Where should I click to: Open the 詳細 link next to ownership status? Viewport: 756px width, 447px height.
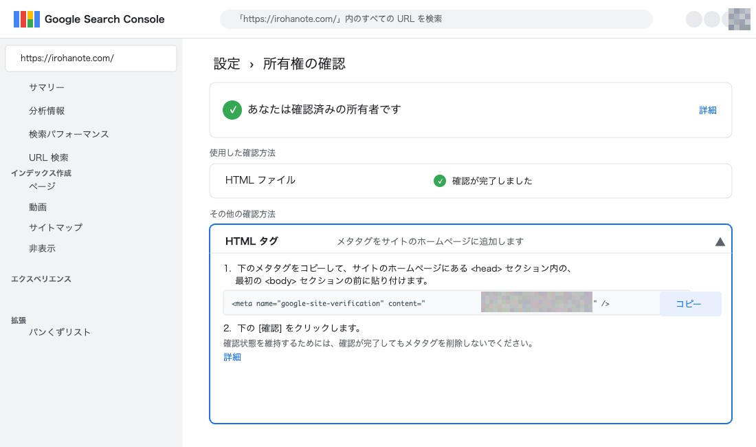[709, 110]
